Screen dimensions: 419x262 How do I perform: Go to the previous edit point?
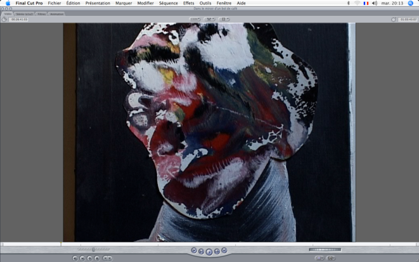tap(194, 251)
